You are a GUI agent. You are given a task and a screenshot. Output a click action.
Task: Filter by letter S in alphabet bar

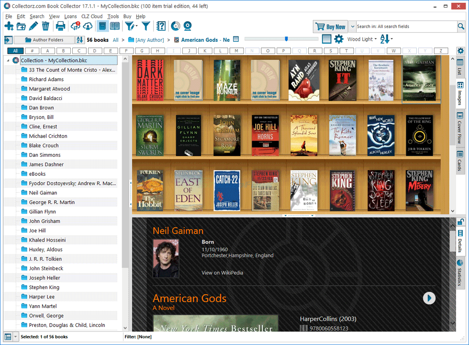point(331,51)
